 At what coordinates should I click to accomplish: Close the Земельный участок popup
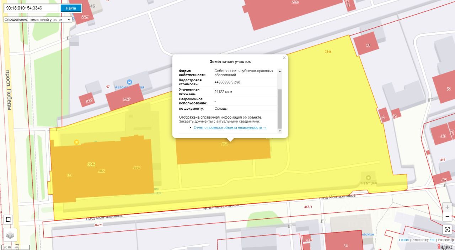284,58
